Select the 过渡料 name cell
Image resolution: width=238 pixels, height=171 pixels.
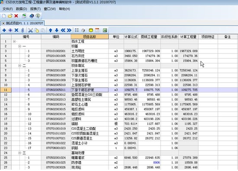point(90,119)
